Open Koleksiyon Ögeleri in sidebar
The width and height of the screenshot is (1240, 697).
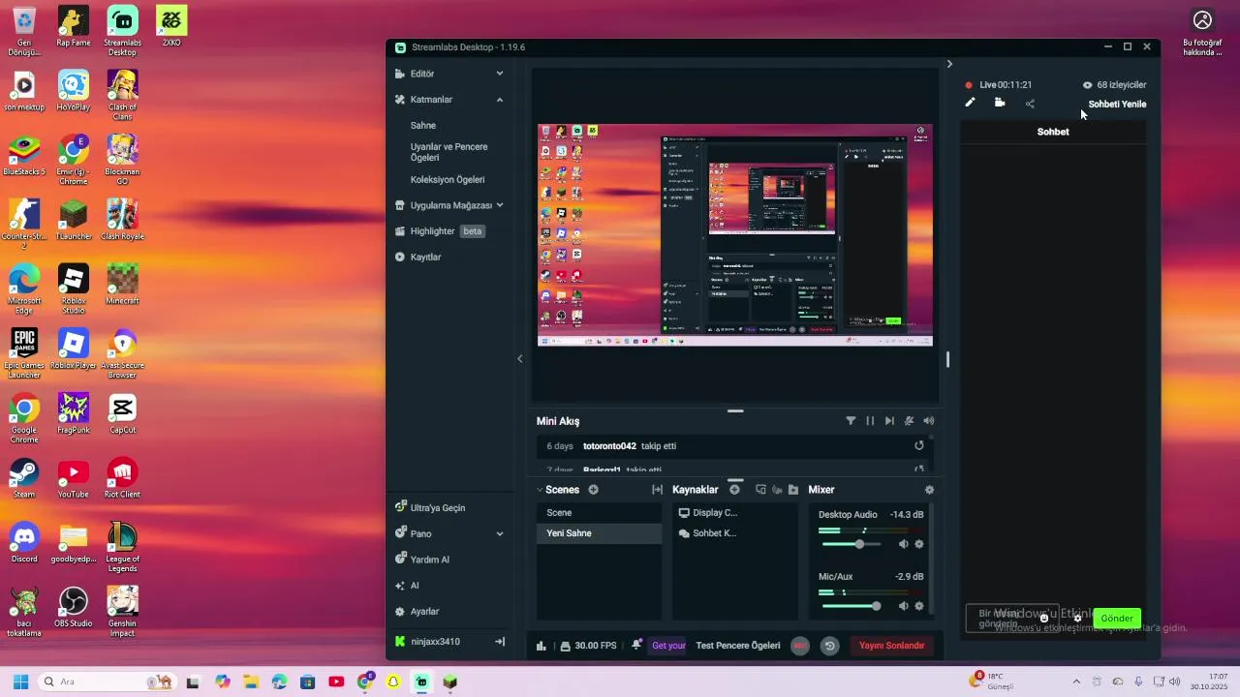coord(448,180)
